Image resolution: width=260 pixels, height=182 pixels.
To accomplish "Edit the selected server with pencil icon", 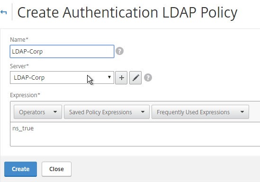I will click(135, 78).
